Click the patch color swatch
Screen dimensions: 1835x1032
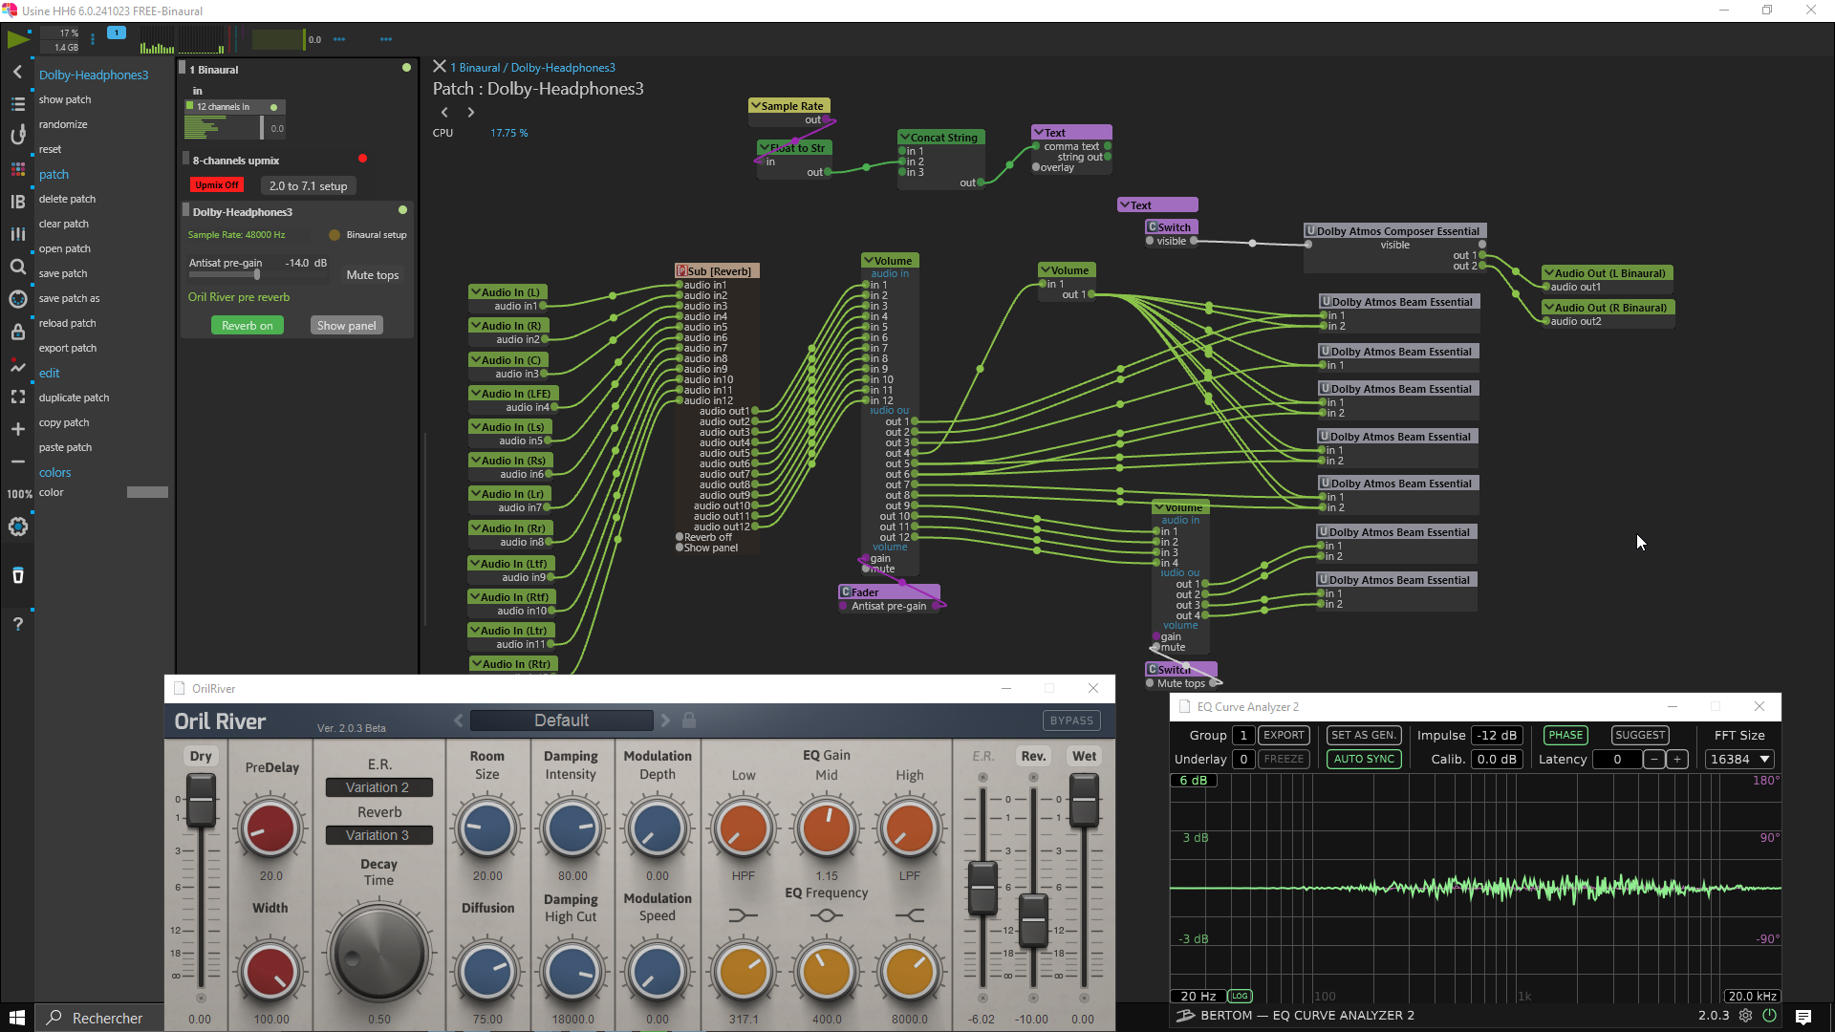coord(147,492)
